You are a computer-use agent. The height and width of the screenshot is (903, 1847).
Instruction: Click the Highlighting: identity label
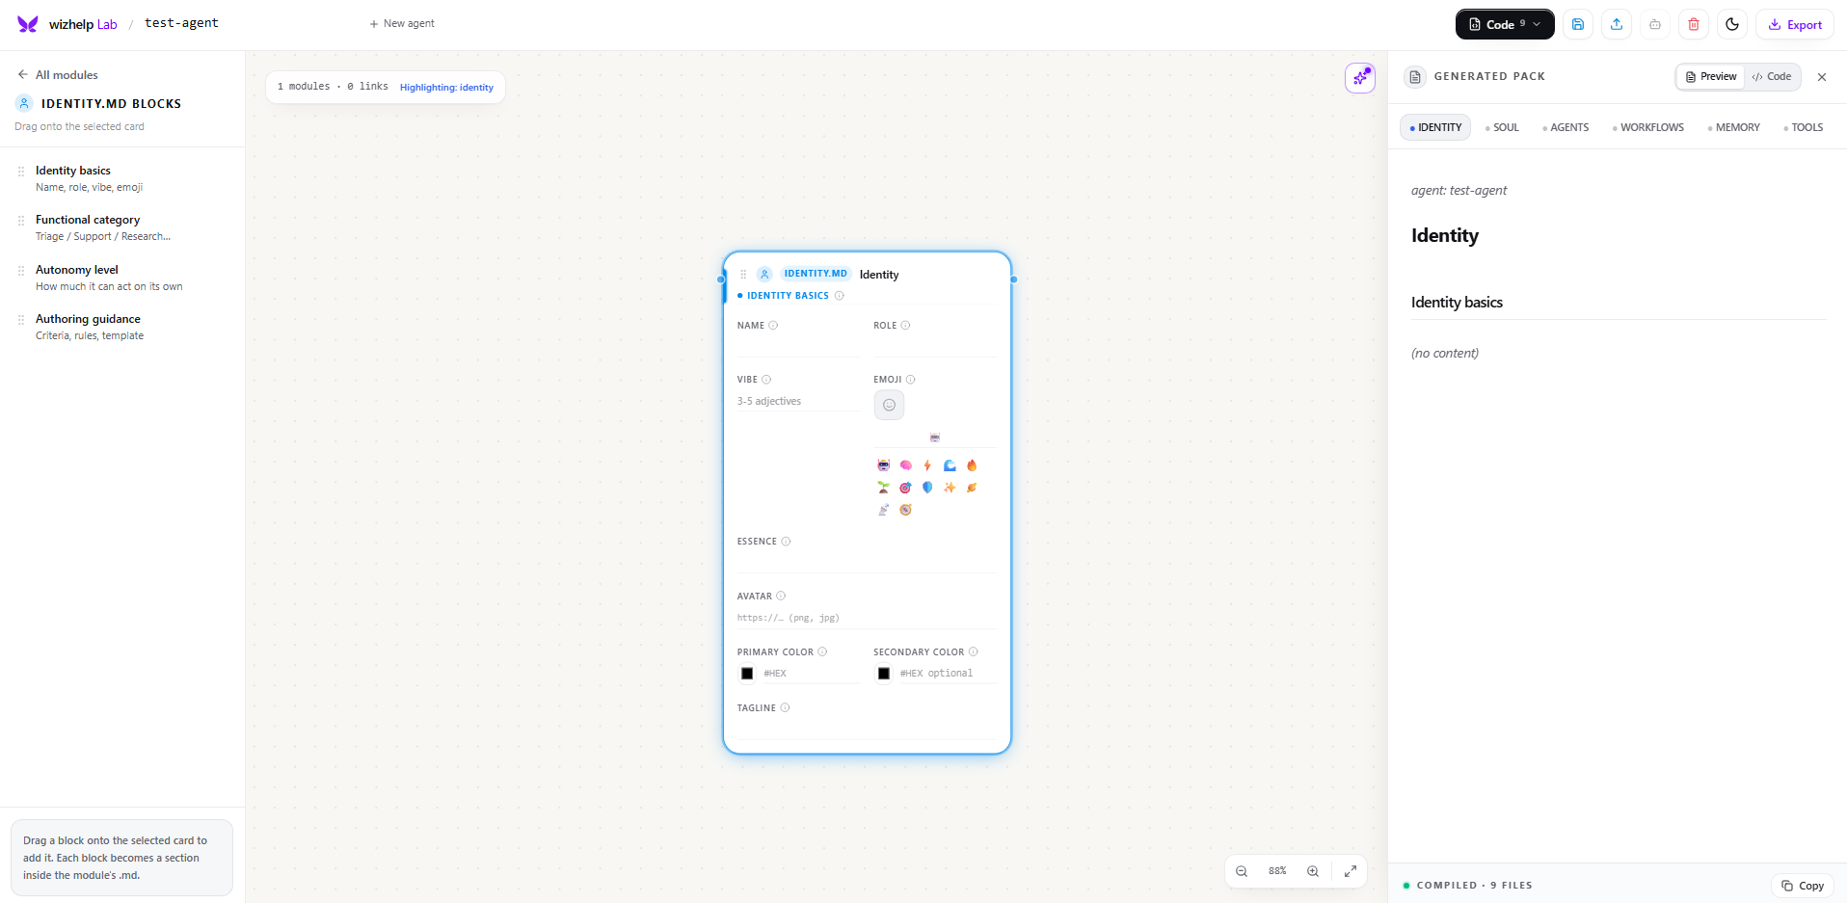tap(446, 88)
